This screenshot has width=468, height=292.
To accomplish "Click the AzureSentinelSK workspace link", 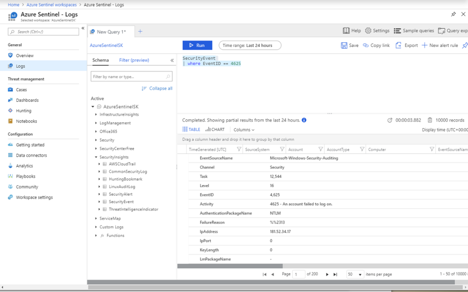I will 106,45.
